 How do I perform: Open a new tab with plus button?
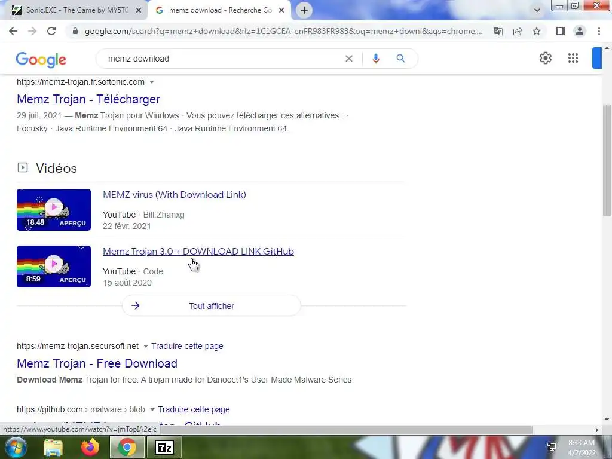tap(304, 10)
